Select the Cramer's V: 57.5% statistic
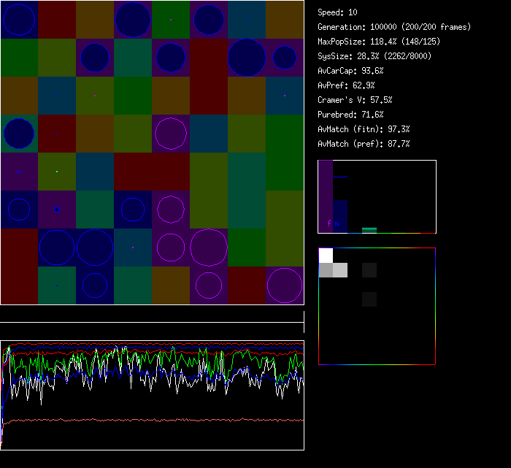 pyautogui.click(x=355, y=100)
